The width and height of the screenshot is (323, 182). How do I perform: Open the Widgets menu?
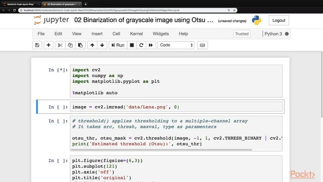pos(160,34)
